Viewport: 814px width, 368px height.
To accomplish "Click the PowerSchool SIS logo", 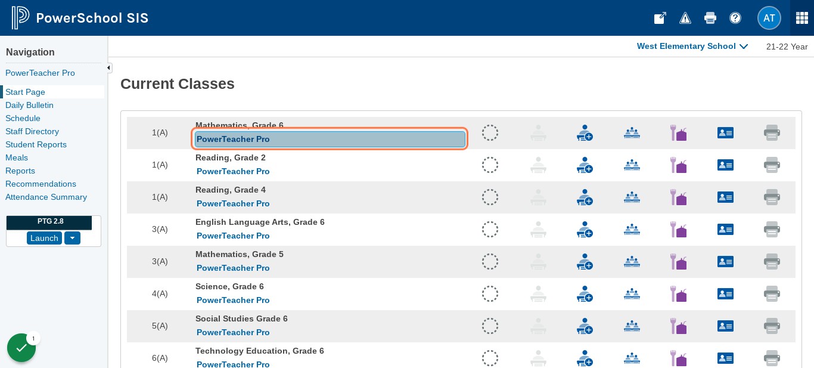I will [80, 18].
